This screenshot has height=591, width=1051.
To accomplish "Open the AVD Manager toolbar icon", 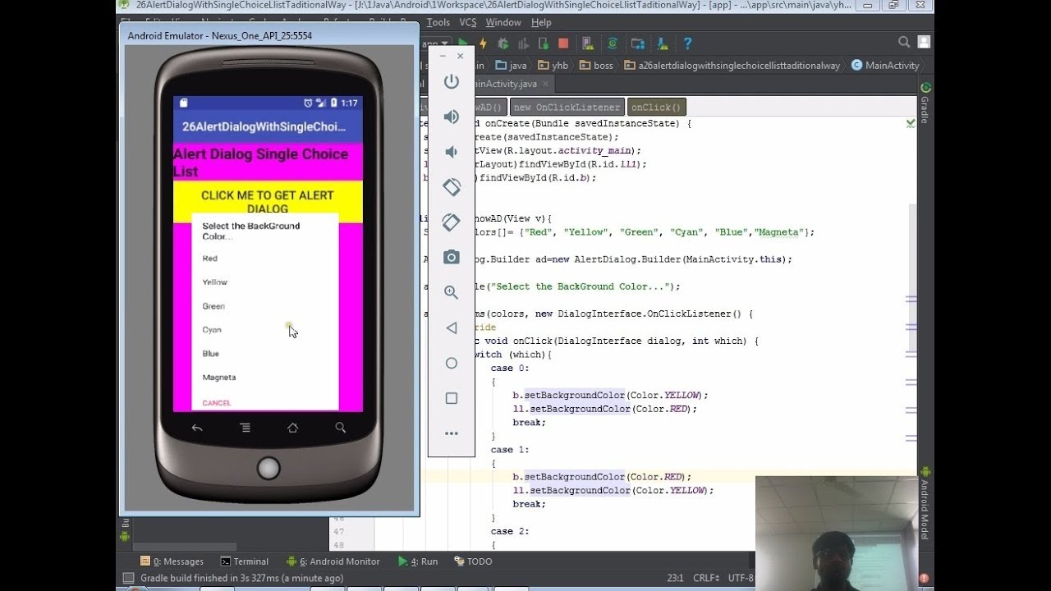I will pos(587,44).
